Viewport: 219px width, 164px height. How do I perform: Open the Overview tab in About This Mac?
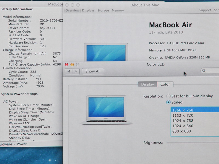pyautogui.click(x=72, y=10)
